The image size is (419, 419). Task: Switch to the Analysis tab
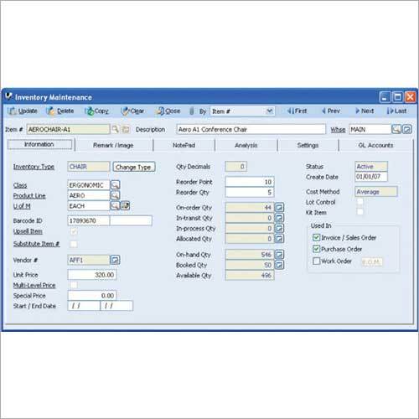tap(246, 145)
